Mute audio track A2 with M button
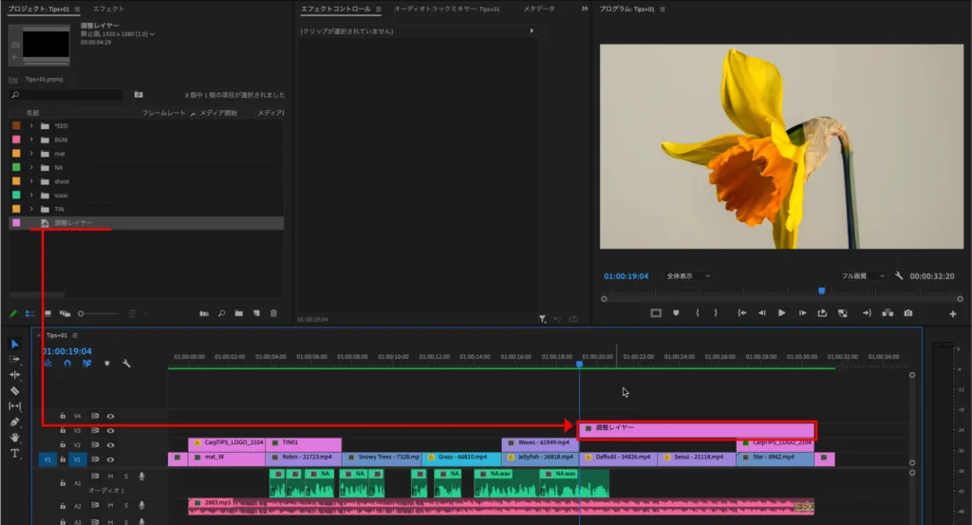972x525 pixels. coord(110,505)
